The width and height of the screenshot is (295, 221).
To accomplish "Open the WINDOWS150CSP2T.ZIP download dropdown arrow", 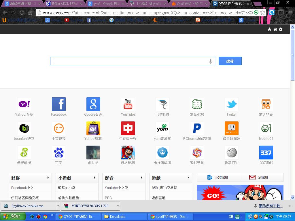I will [118, 206].
